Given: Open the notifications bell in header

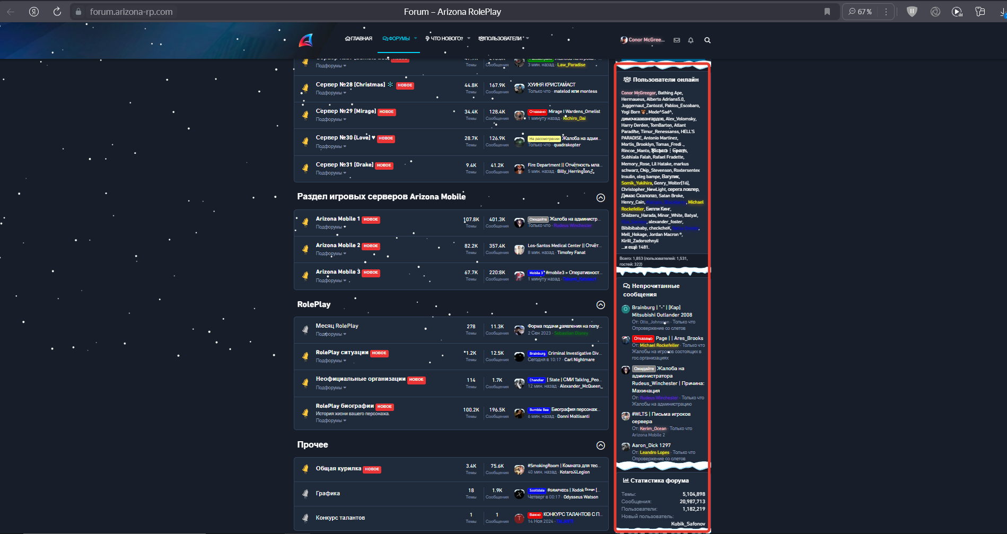Looking at the screenshot, I should [x=691, y=40].
